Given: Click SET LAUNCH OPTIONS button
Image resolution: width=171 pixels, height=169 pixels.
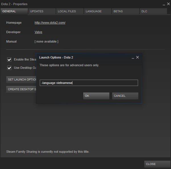Looking at the screenshot, I should pos(21,80).
